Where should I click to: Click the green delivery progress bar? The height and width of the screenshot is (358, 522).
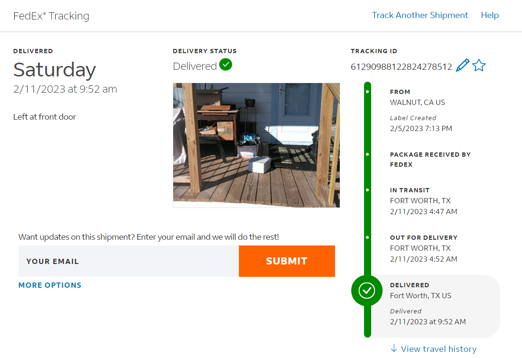pos(367,214)
